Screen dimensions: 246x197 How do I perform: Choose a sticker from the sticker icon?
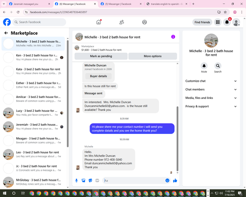[x=91, y=181]
